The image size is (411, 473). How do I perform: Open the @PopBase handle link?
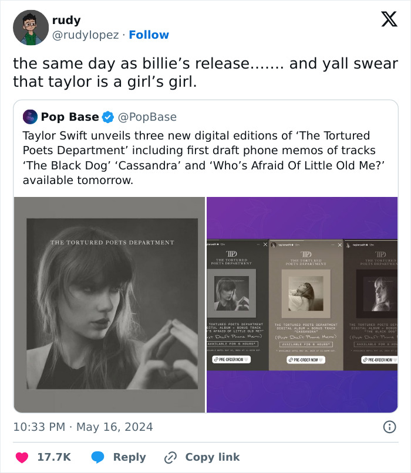[x=146, y=117]
